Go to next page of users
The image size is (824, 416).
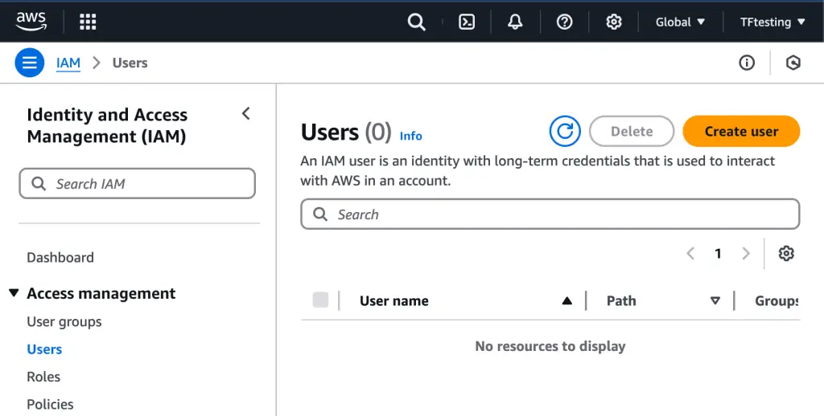coord(746,254)
